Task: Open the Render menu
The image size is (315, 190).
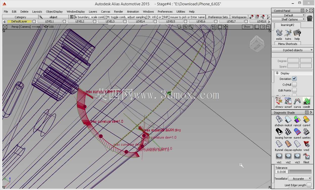Action: (x=118, y=12)
